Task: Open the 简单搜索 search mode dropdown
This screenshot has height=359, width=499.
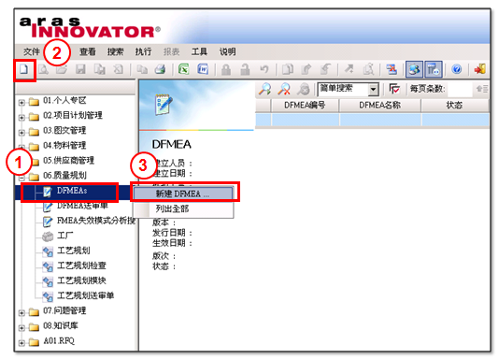Action: (x=373, y=90)
